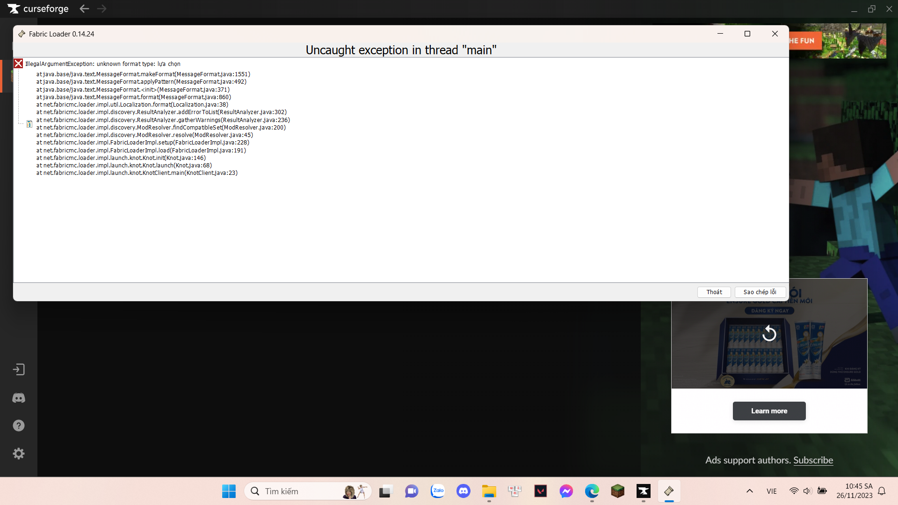Open Minecraft block icon in the taskbar
The image size is (898, 505).
(x=617, y=491)
